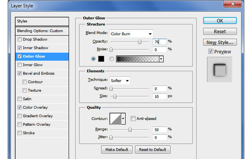The image size is (252, 159).
Task: Click the Spread slider handle
Action: [x=111, y=89]
